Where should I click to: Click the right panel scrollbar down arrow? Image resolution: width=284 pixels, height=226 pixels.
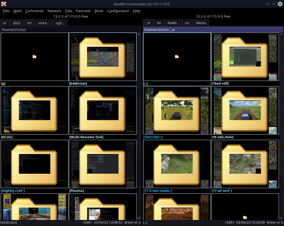pos(282,218)
